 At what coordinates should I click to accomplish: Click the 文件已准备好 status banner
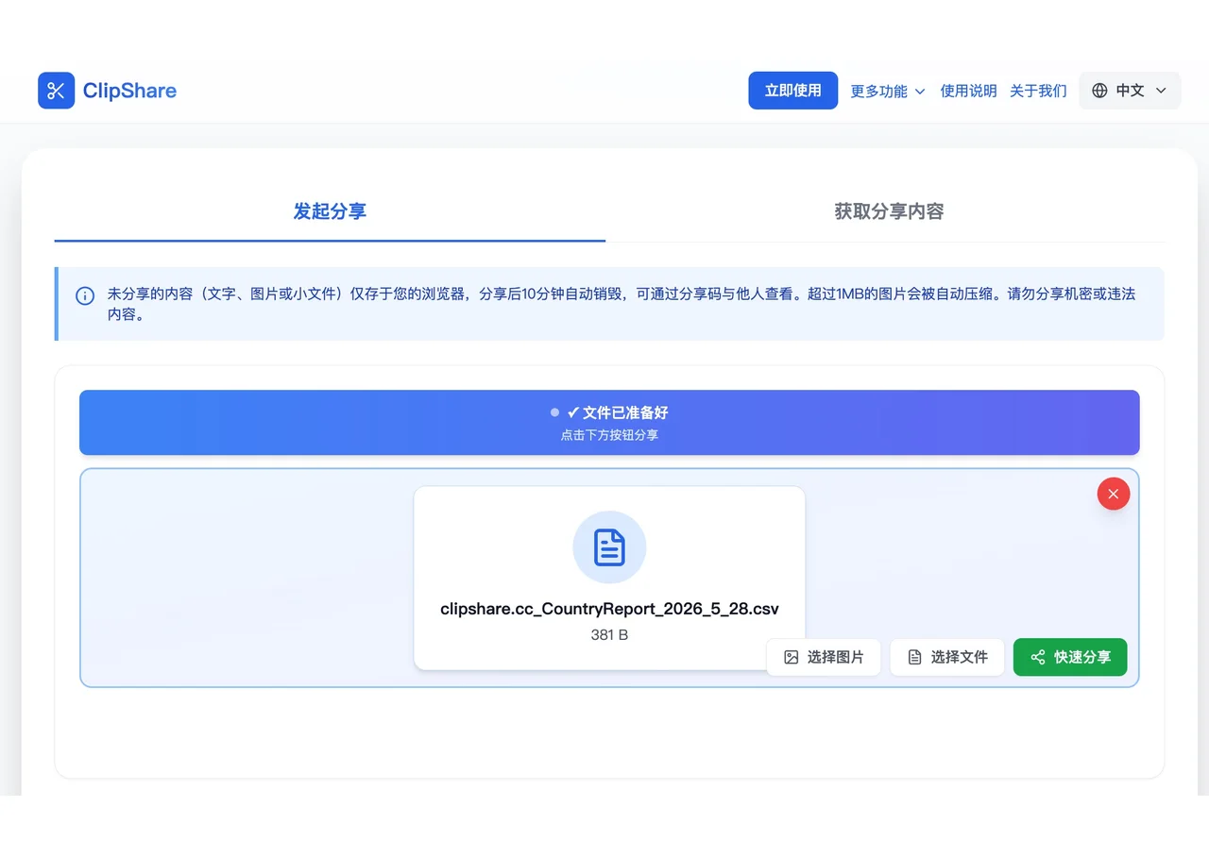point(609,423)
